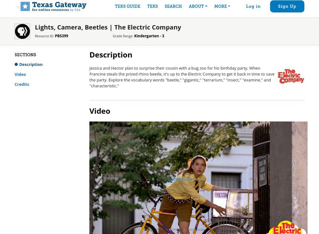The image size is (319, 234).
Task: Expand the ABOUT dropdown menu
Action: coord(198,6)
